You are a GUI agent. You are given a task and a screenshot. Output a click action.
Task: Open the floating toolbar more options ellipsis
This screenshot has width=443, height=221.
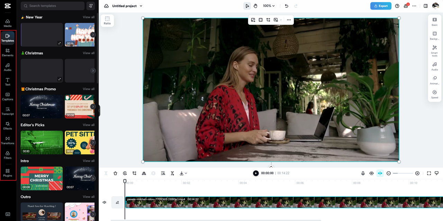coord(289,20)
